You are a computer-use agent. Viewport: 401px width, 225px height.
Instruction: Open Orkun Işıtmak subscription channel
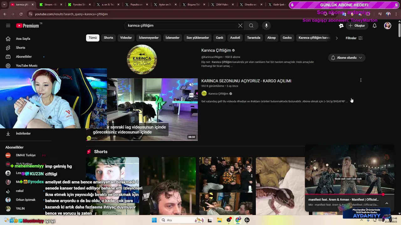[26, 200]
